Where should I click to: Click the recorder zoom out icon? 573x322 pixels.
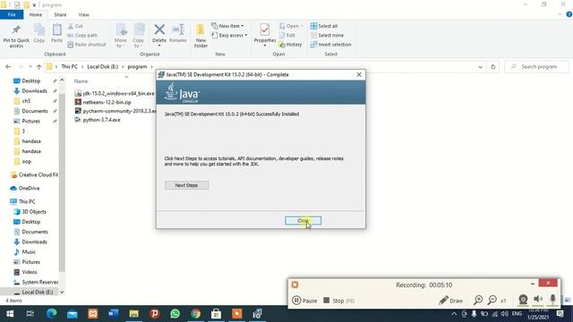point(492,301)
